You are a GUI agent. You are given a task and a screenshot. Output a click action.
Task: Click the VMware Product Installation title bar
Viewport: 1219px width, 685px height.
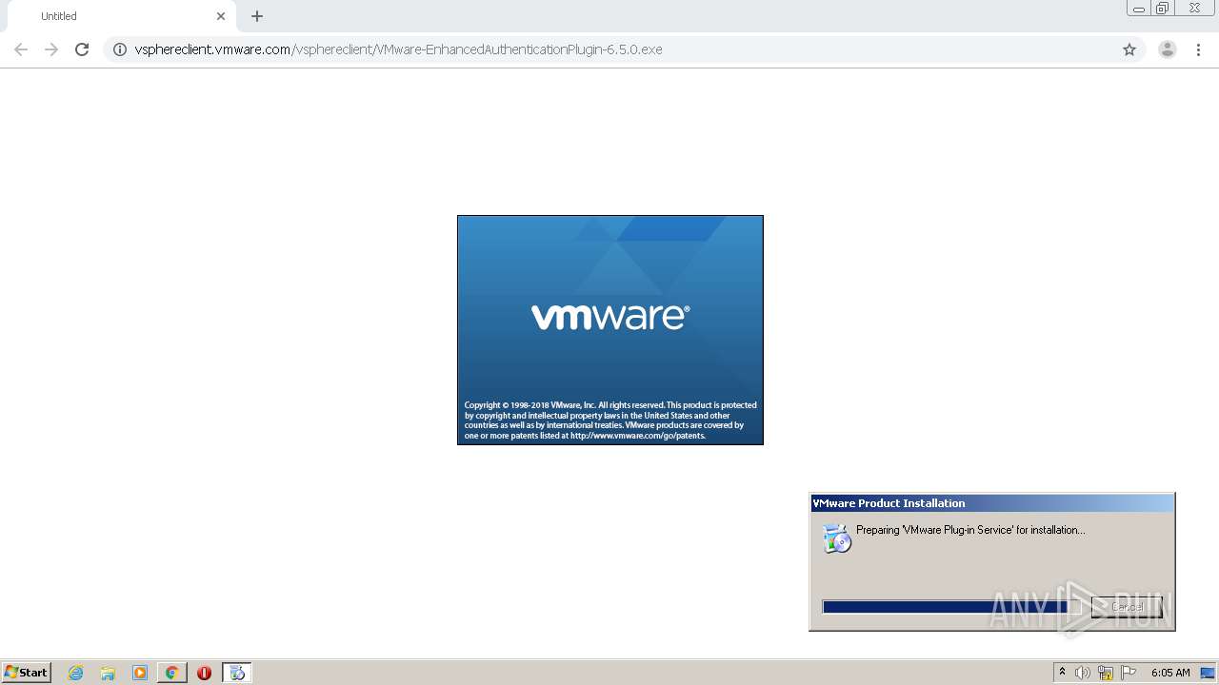991,503
